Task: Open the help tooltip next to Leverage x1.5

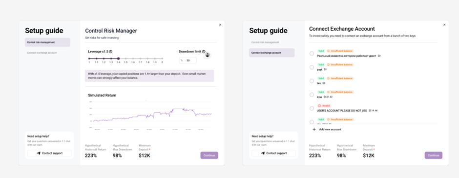Action: tap(111, 51)
